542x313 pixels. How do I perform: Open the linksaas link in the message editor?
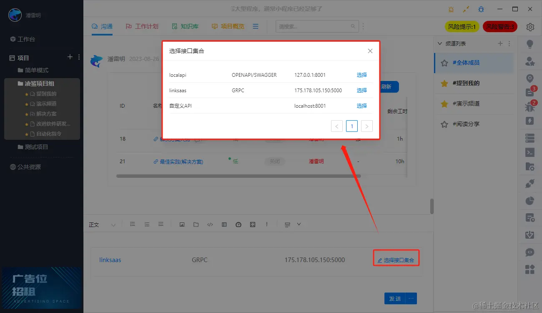pyautogui.click(x=110, y=260)
